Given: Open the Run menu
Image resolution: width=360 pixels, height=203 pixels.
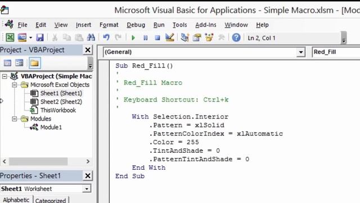Looking at the screenshot, I should coord(159,25).
